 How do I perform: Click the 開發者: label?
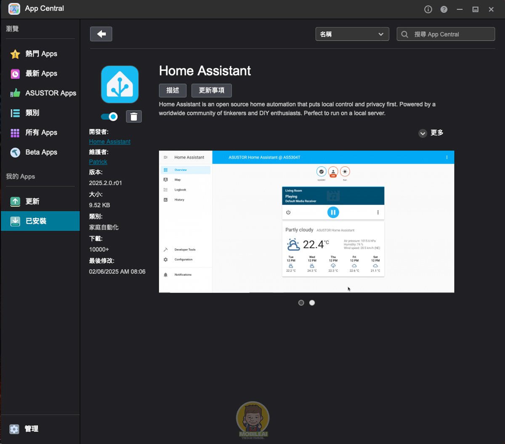point(99,132)
